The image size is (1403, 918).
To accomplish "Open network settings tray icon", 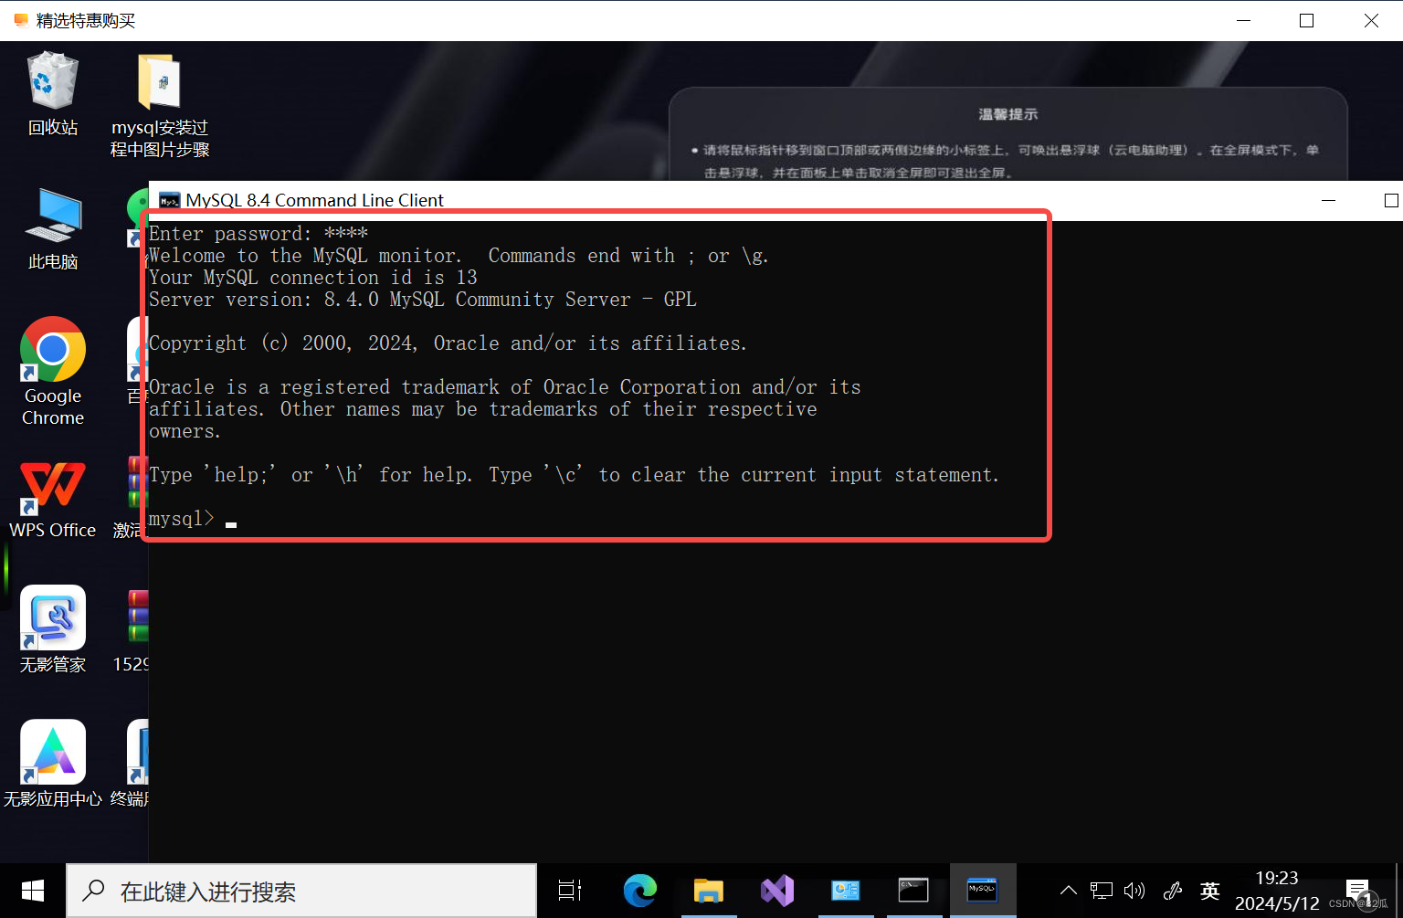I will point(1102,891).
